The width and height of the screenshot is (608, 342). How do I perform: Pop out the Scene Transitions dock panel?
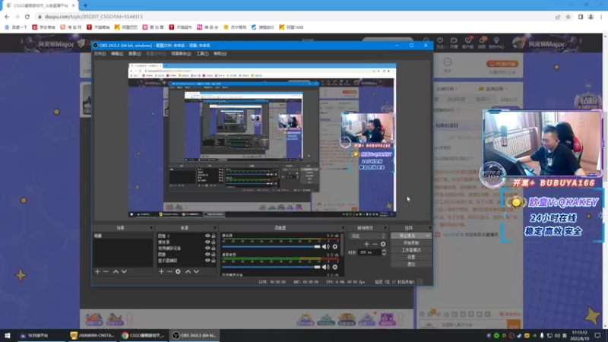[x=385, y=228]
